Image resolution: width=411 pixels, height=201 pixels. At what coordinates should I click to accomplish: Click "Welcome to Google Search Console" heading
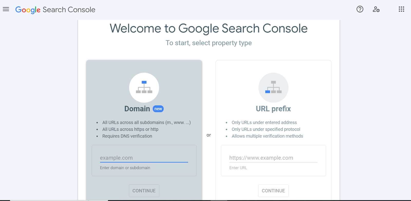pos(209,28)
